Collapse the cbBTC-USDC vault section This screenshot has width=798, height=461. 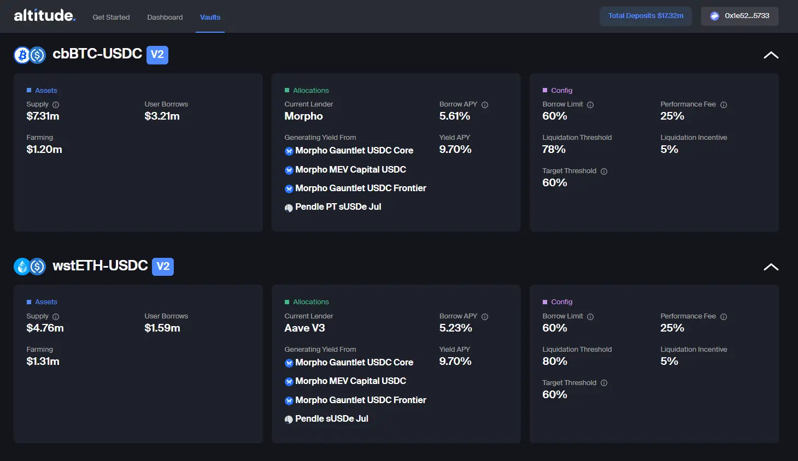pyautogui.click(x=771, y=55)
